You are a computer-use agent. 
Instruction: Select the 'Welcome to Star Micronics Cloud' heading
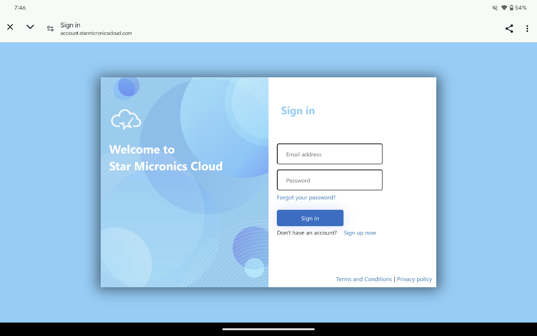point(166,158)
